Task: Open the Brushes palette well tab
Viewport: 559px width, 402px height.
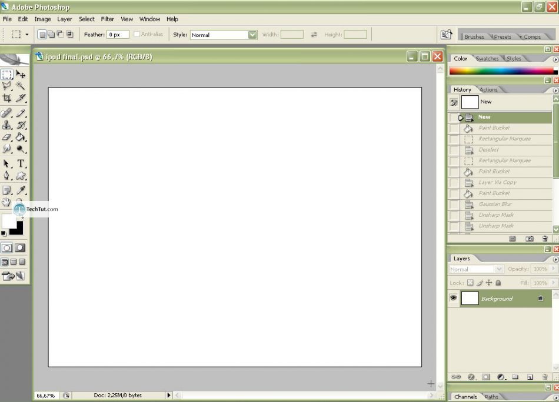Action: pyautogui.click(x=474, y=36)
